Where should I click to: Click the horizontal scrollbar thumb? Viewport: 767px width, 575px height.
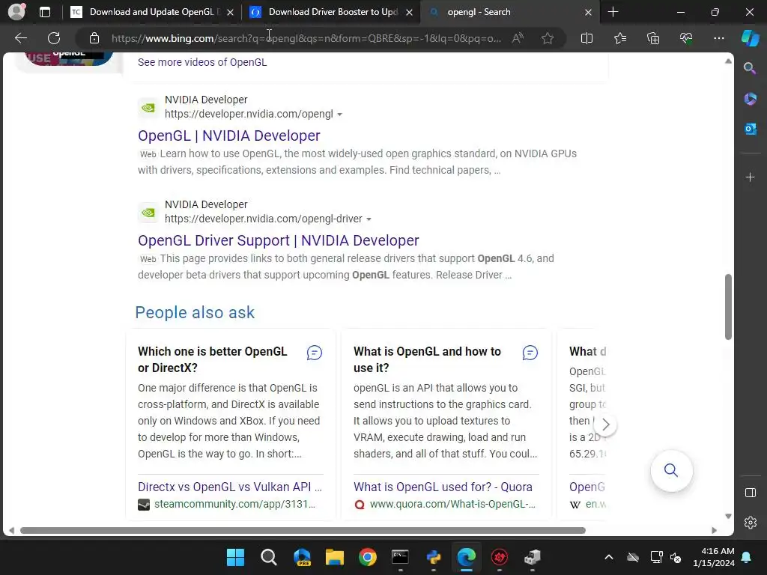tap(303, 531)
